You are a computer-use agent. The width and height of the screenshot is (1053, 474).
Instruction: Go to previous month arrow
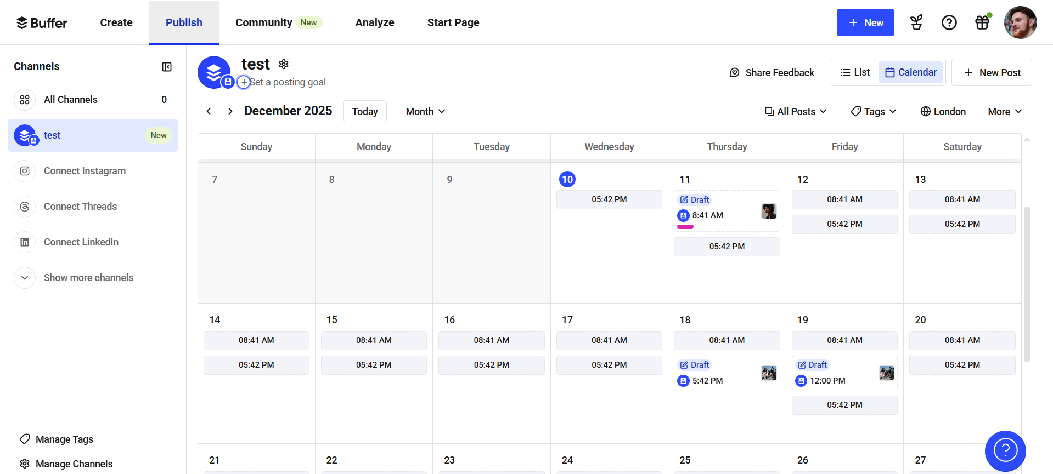(x=209, y=111)
